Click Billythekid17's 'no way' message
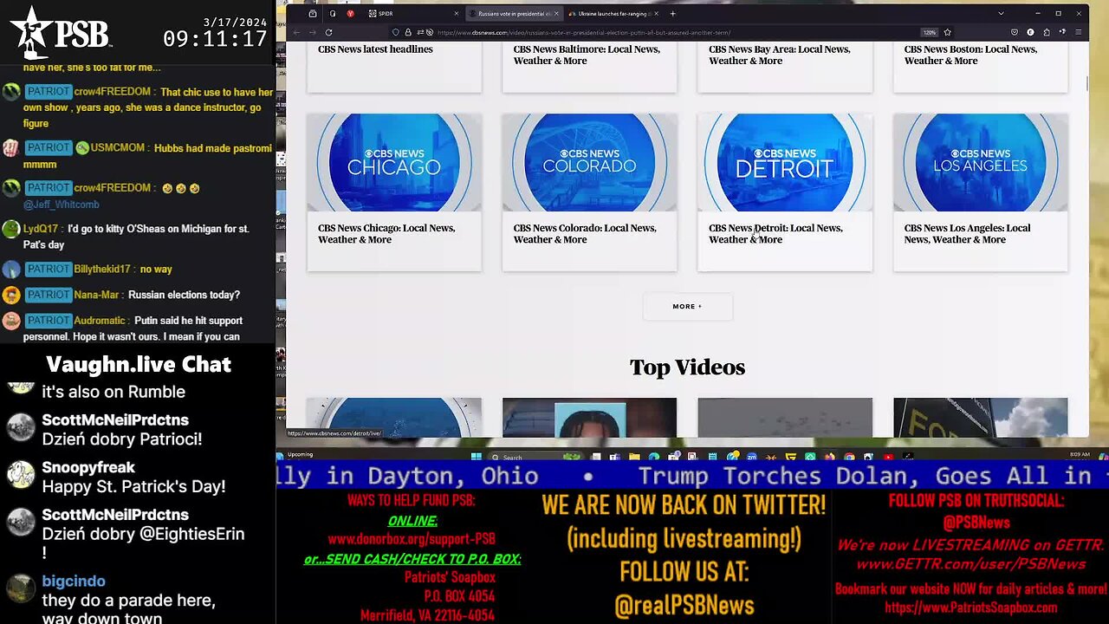The height and width of the screenshot is (624, 1109). click(x=156, y=270)
